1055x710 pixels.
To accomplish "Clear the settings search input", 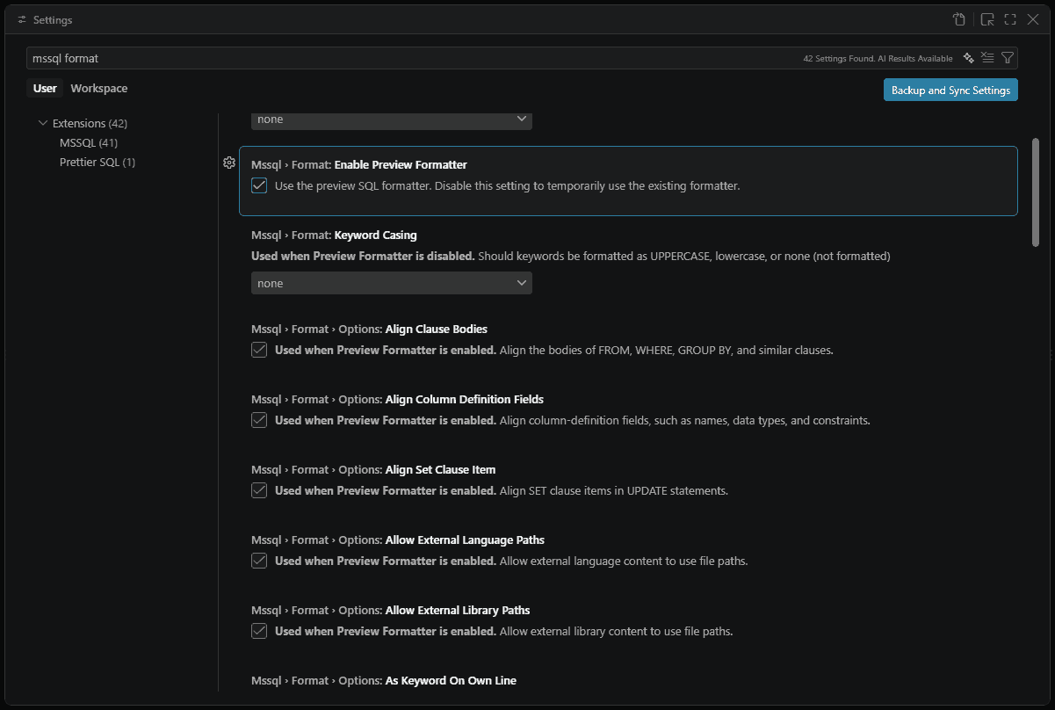I will pyautogui.click(x=987, y=58).
